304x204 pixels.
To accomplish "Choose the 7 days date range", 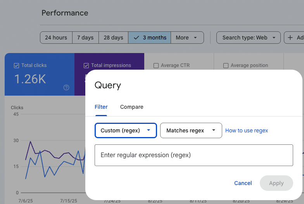I will click(x=85, y=38).
